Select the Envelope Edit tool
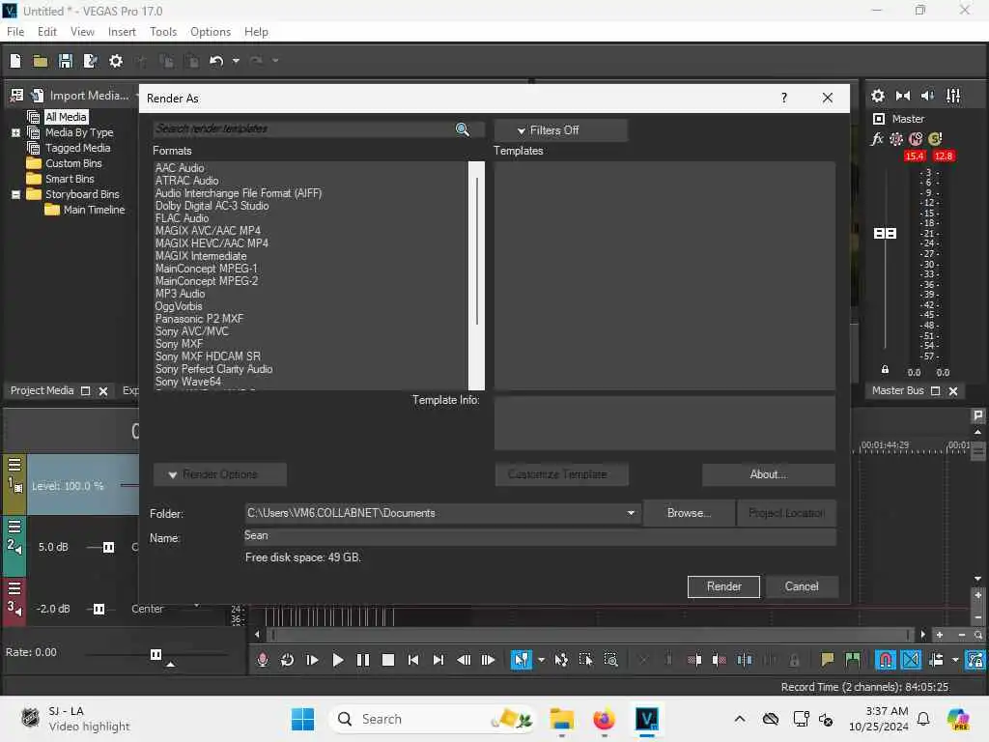Viewport: 989px width, 742px height. point(561,660)
